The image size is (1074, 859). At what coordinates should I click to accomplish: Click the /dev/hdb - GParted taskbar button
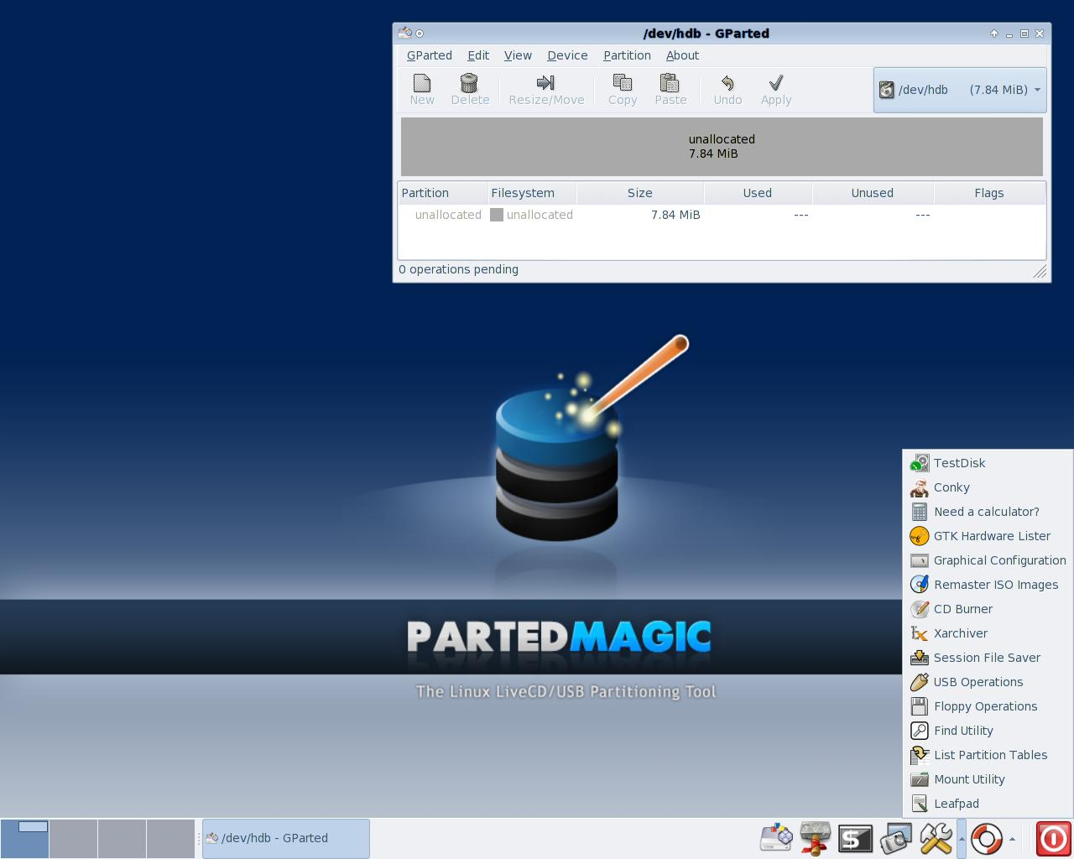[x=286, y=838]
